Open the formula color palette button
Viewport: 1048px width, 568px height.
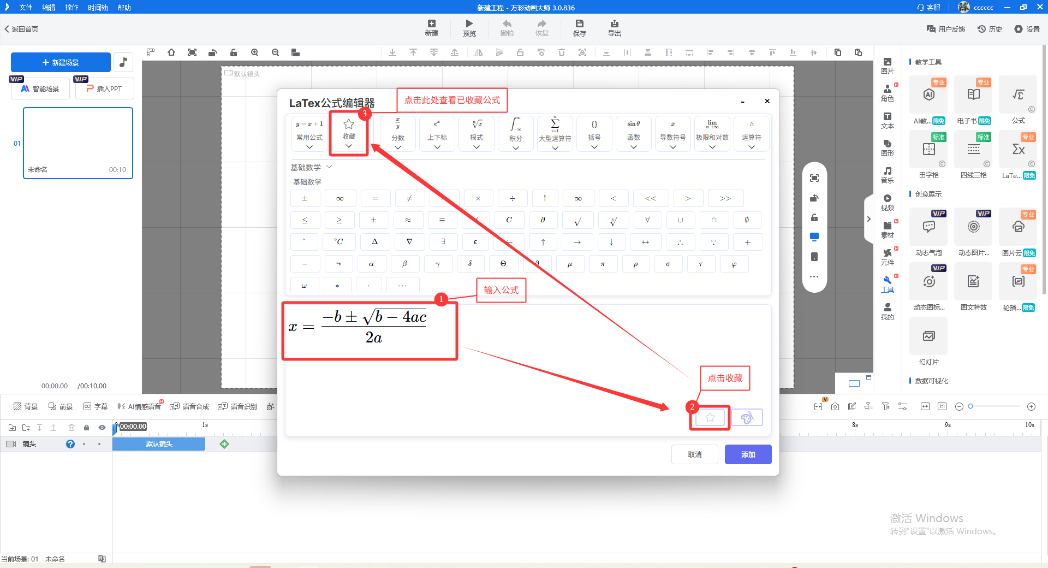[x=747, y=418]
